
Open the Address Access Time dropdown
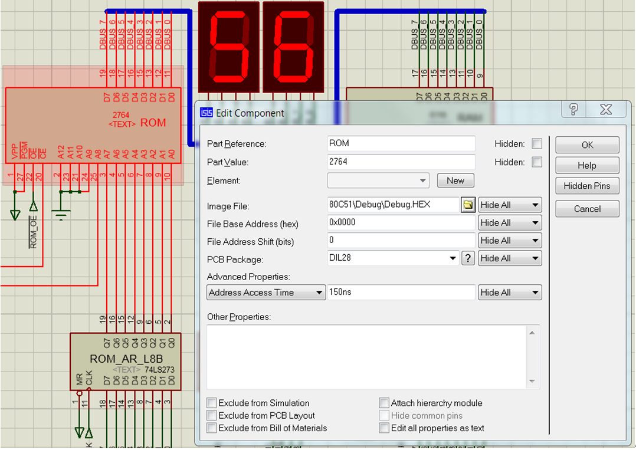[x=265, y=293]
